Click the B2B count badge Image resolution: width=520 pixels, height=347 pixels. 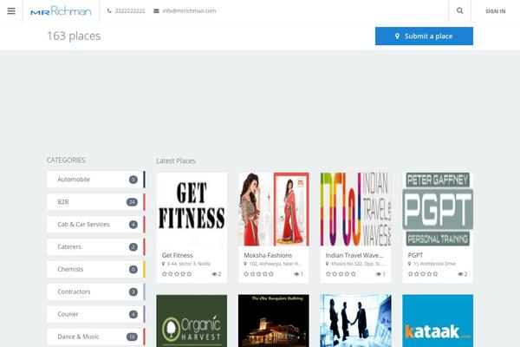(x=132, y=202)
